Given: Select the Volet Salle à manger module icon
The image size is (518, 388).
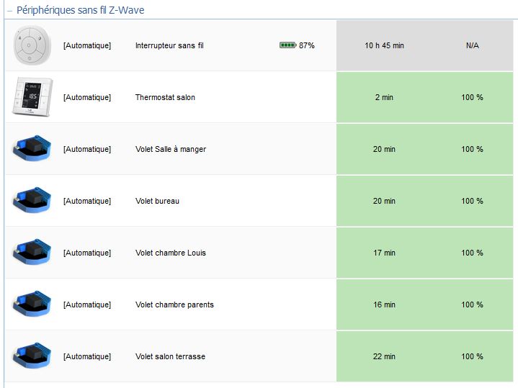Looking at the screenshot, I should [32, 148].
